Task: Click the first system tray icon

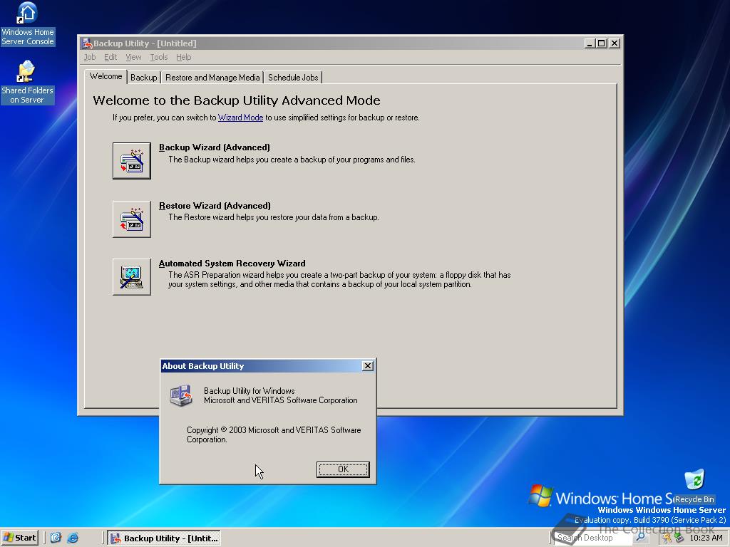Action: point(667,538)
